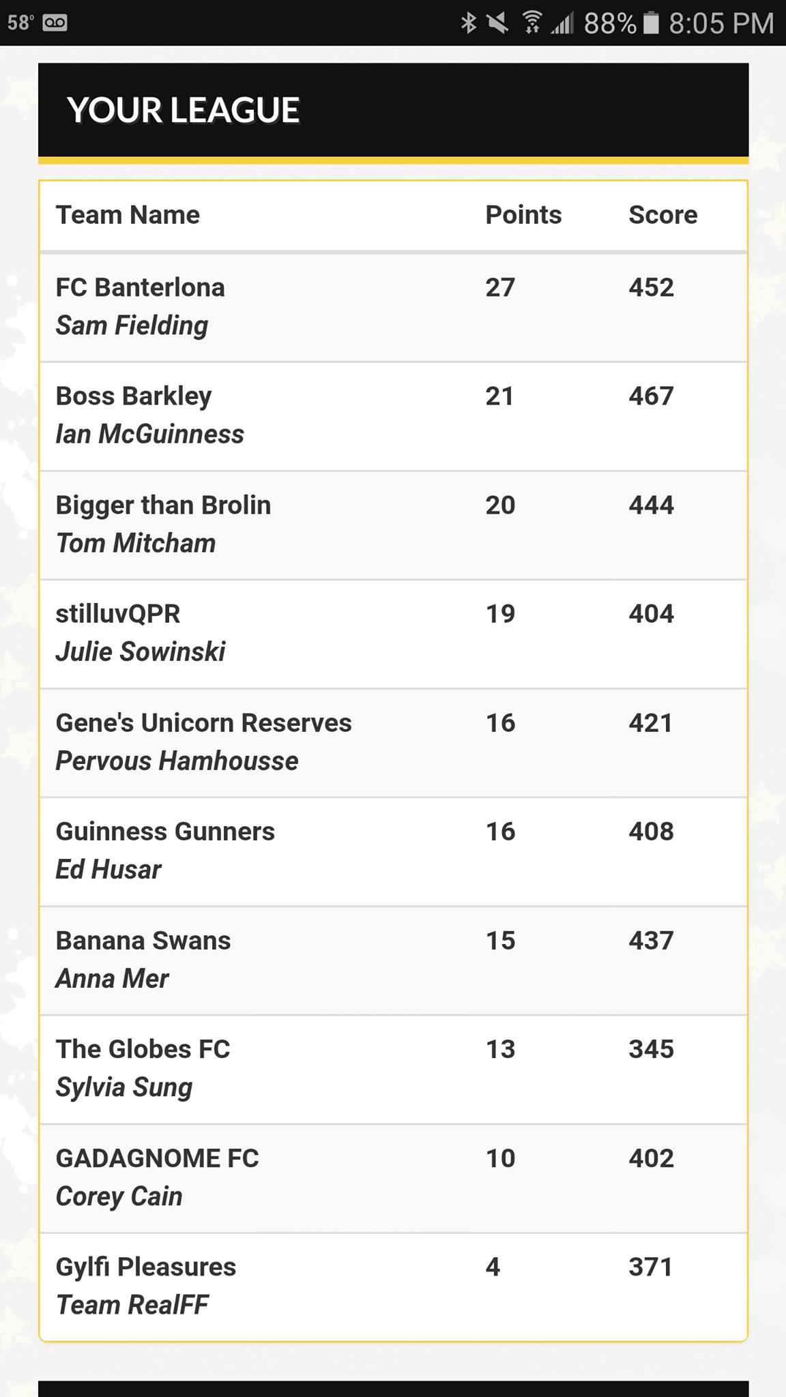Viewport: 786px width, 1397px height.
Task: Open the Banana Swans team
Action: (393, 960)
